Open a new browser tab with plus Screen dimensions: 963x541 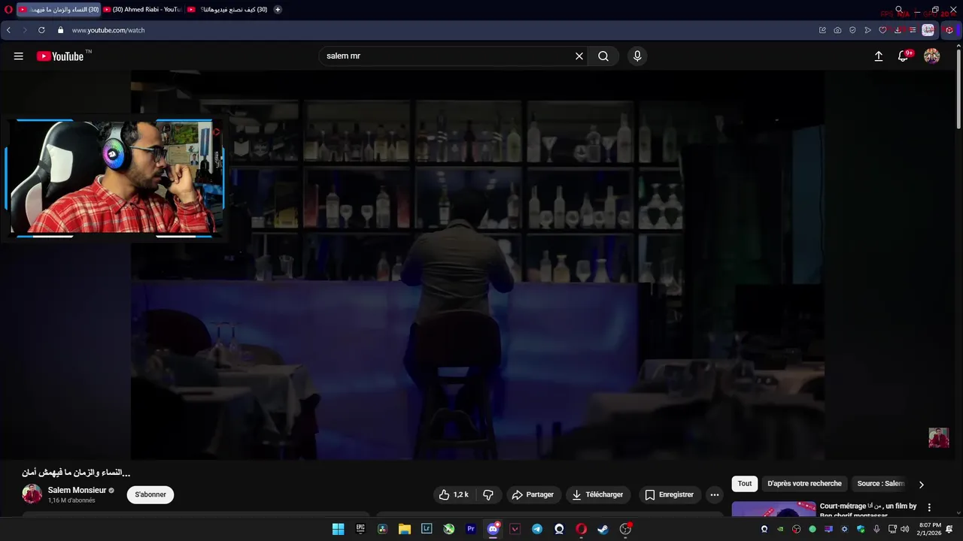278,10
